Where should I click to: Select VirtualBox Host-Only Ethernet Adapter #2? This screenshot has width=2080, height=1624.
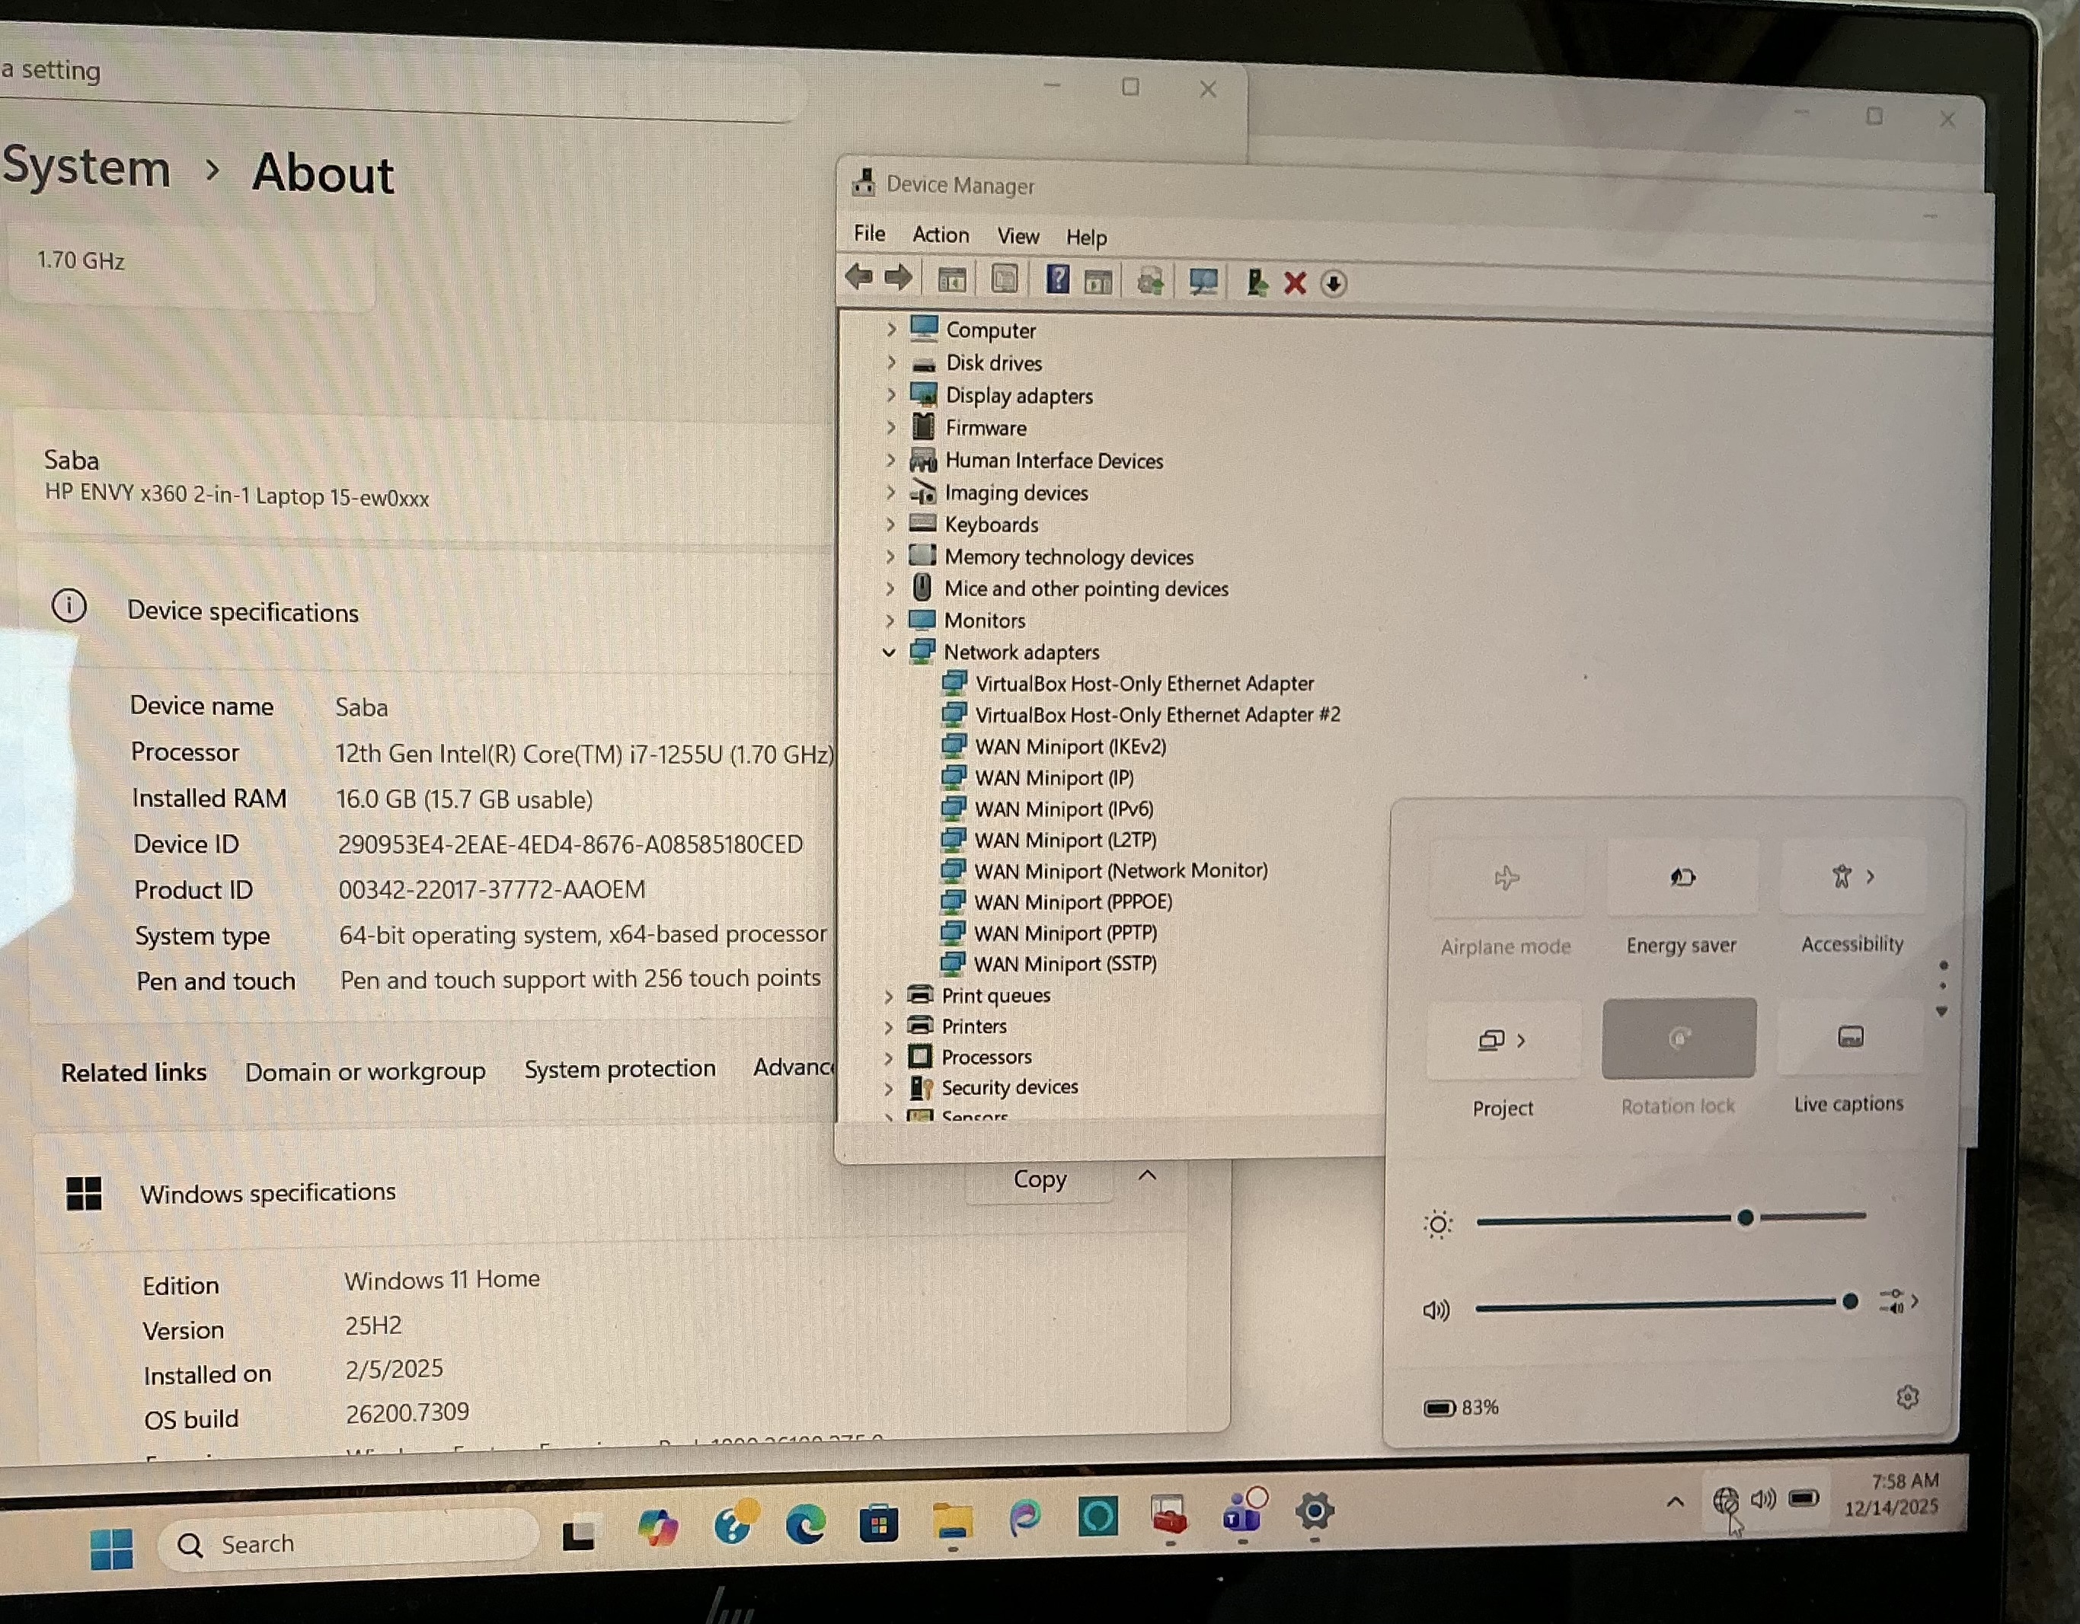[1157, 715]
